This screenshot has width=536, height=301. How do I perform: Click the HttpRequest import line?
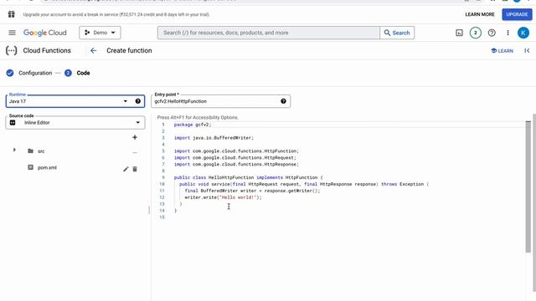point(234,158)
